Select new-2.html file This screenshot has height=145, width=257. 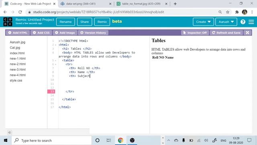click(18, 64)
